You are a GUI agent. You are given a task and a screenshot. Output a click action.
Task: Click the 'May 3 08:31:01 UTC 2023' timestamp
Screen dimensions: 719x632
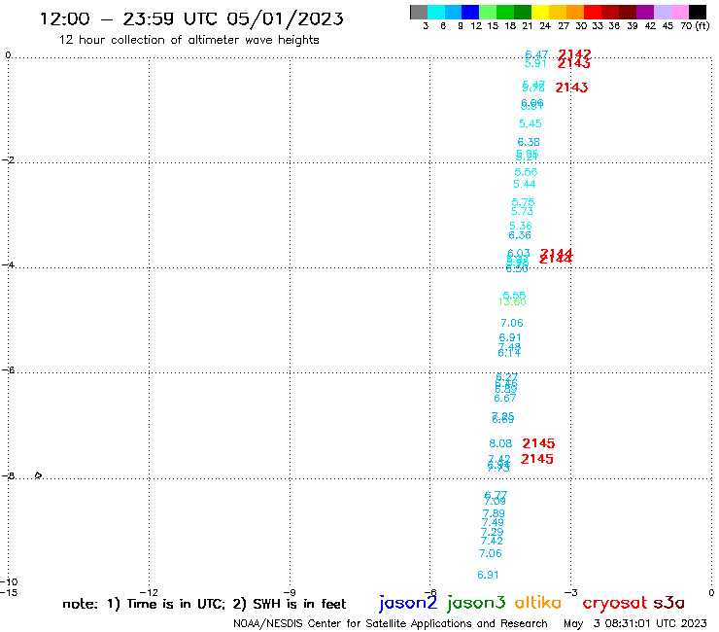(635, 623)
